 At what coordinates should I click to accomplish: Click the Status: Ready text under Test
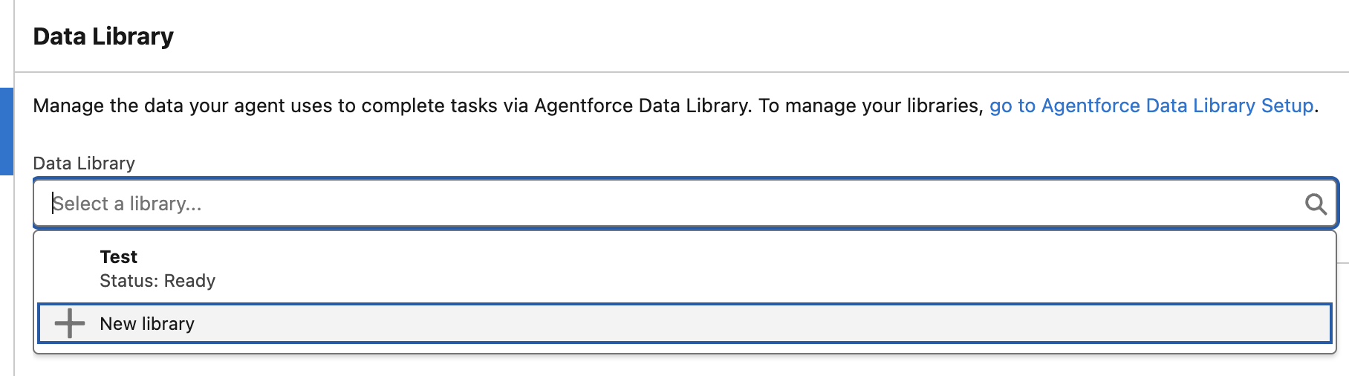point(157,281)
